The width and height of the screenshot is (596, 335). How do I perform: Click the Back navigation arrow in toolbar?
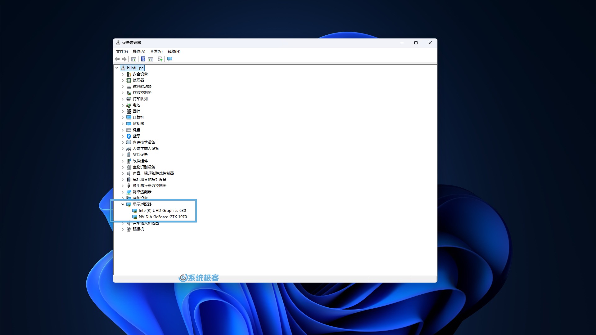point(117,59)
